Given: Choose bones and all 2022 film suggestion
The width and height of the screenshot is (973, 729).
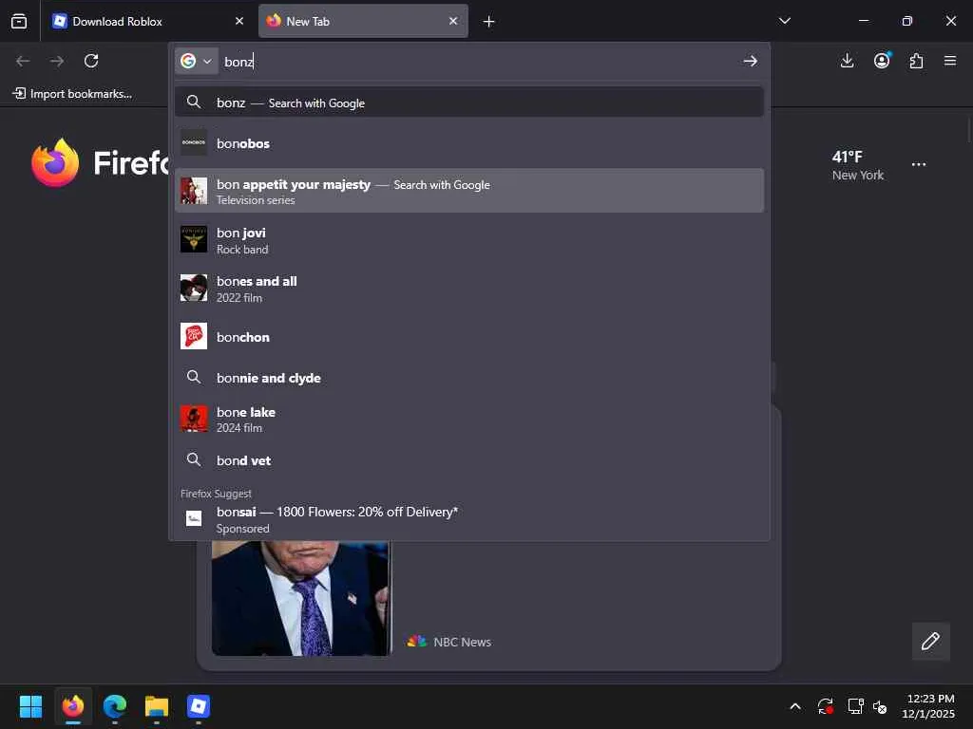Looking at the screenshot, I should point(469,289).
